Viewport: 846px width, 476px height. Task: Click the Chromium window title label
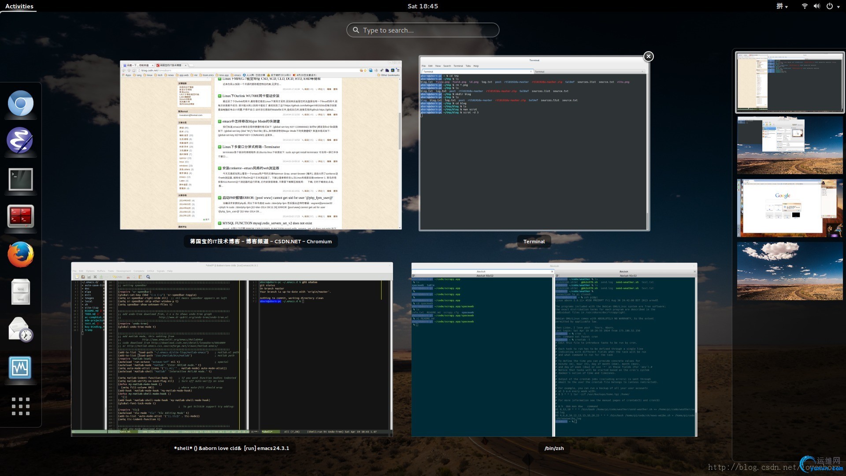tap(261, 242)
